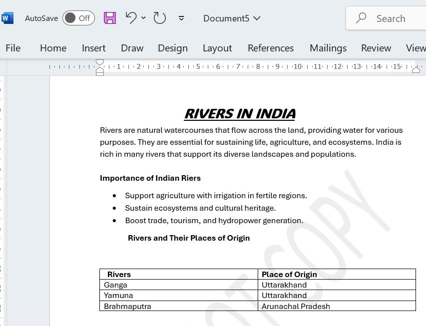This screenshot has width=426, height=326.
Task: Switch to the Review tab
Action: pyautogui.click(x=376, y=48)
